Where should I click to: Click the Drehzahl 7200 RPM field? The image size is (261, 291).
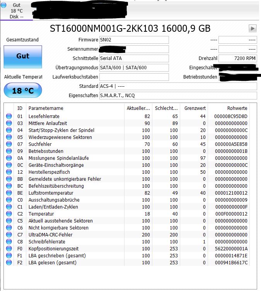pyautogui.click(x=238, y=58)
